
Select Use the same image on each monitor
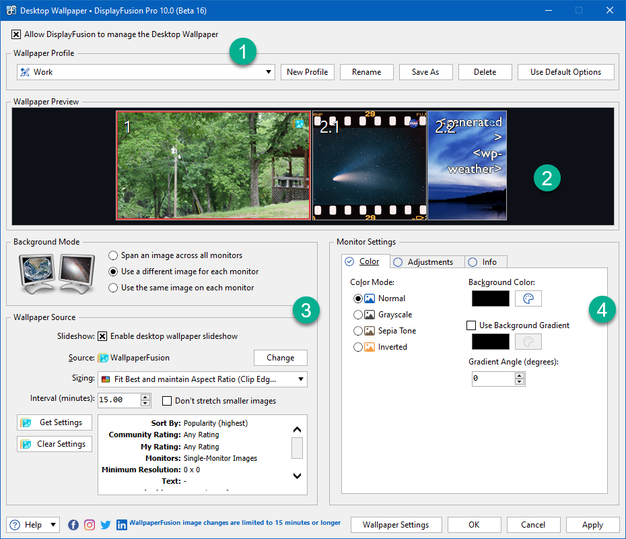click(113, 288)
